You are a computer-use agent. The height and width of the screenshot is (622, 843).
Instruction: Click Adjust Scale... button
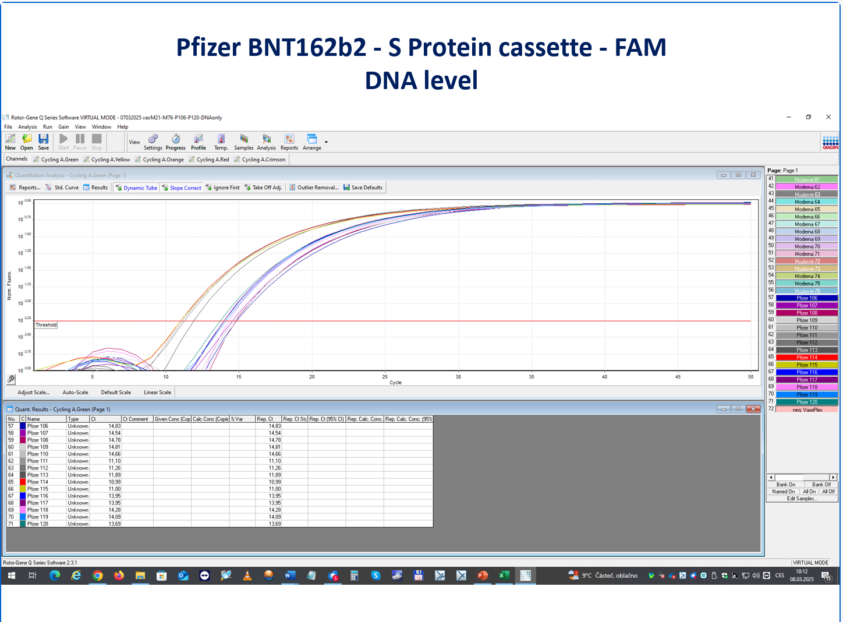coord(33,393)
